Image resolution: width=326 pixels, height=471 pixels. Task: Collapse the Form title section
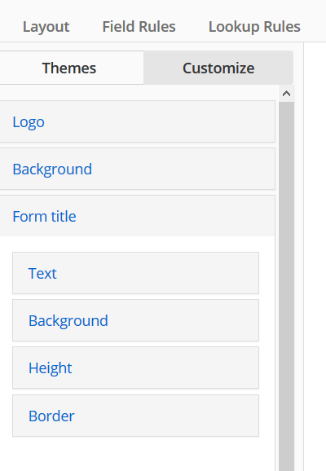(137, 216)
